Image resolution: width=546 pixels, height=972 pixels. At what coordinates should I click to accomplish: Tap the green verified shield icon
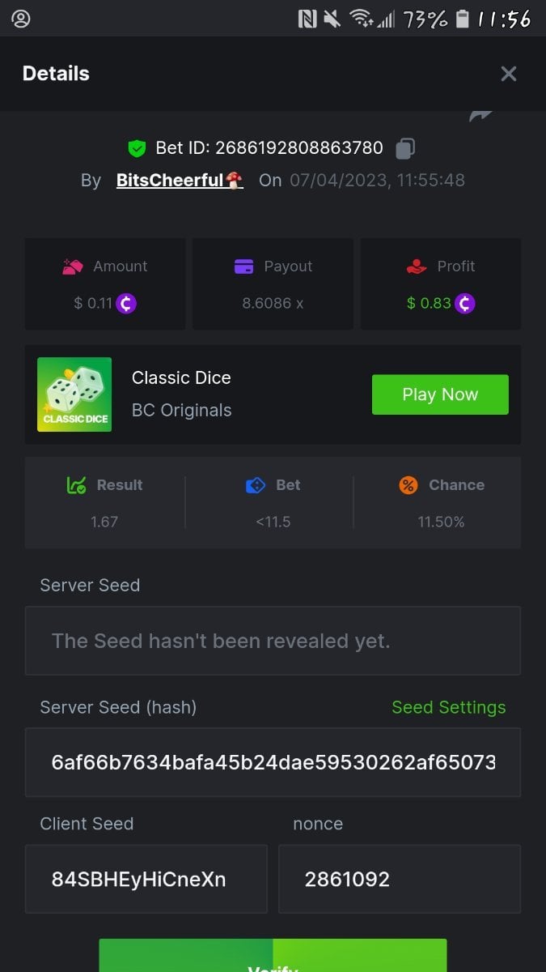(x=137, y=148)
